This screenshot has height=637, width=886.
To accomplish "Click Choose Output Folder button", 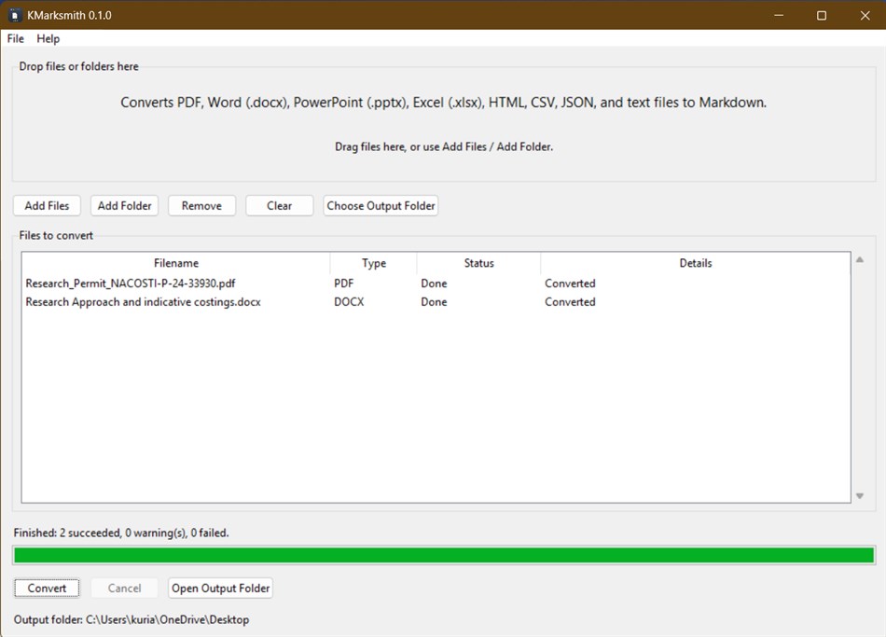I will pos(381,206).
